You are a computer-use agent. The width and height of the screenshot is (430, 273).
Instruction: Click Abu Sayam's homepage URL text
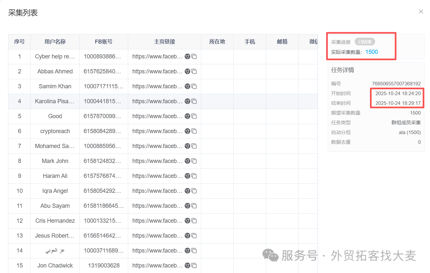pos(157,206)
